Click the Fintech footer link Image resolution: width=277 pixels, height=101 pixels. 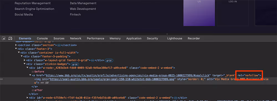coord(75,14)
